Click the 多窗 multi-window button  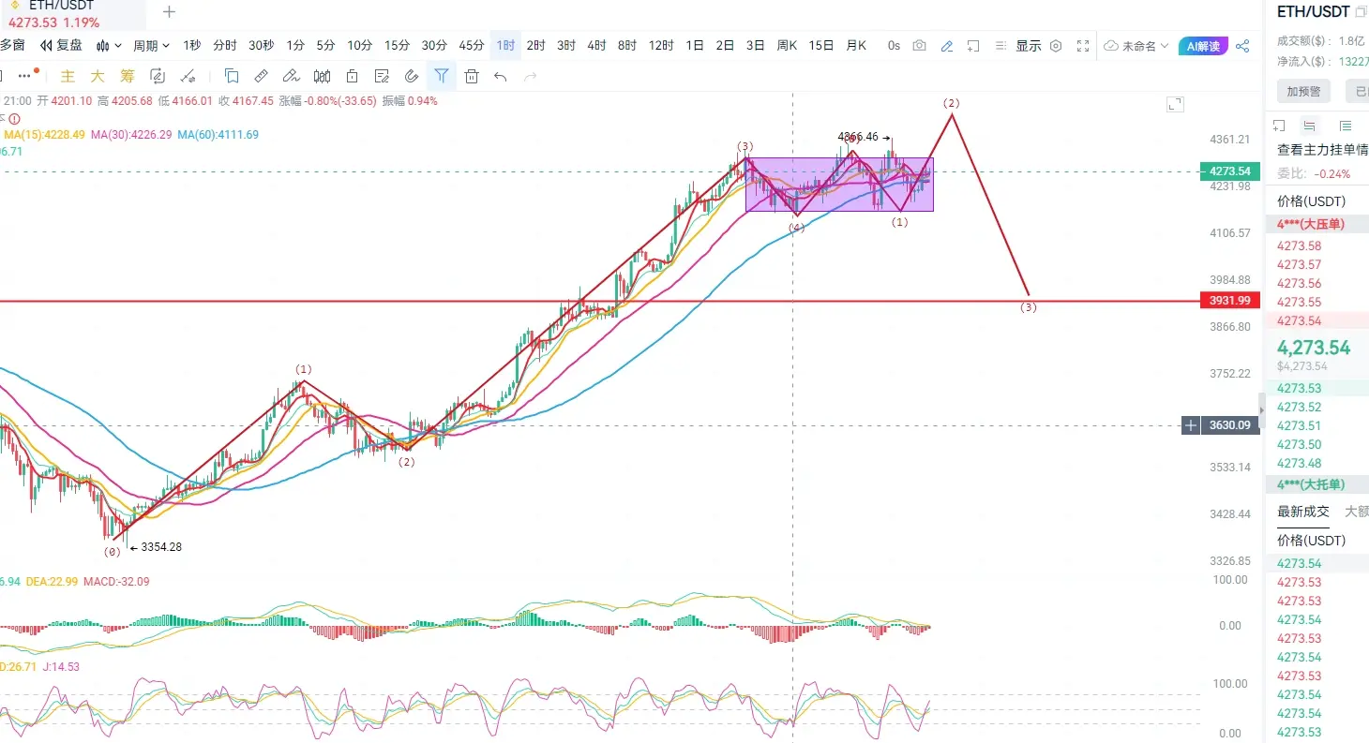[12, 45]
